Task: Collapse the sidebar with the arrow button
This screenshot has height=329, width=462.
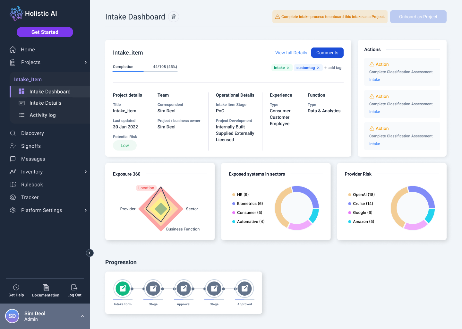Action: [90, 253]
